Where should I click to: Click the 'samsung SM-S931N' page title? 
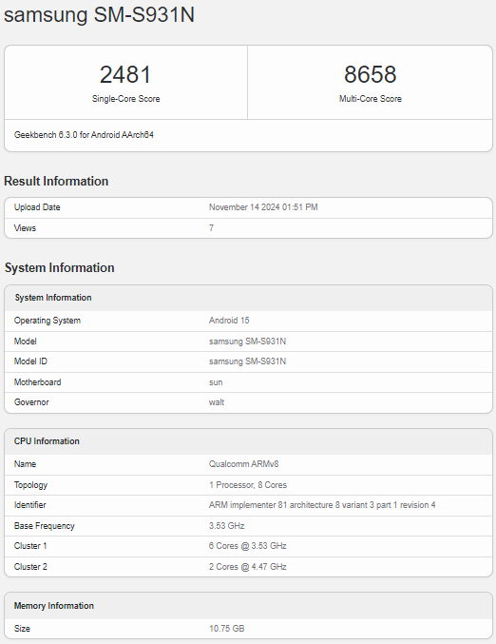(x=99, y=15)
